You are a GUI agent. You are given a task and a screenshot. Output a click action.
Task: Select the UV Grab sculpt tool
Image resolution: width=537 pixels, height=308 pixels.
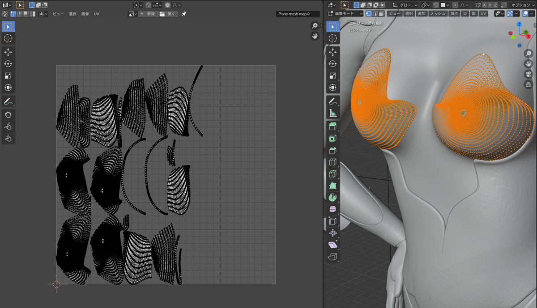(x=8, y=115)
